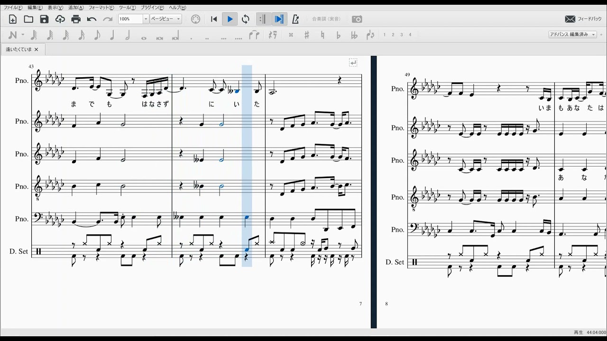607x341 pixels.
Task: Open feedback via envelope icon
Action: tap(570, 19)
